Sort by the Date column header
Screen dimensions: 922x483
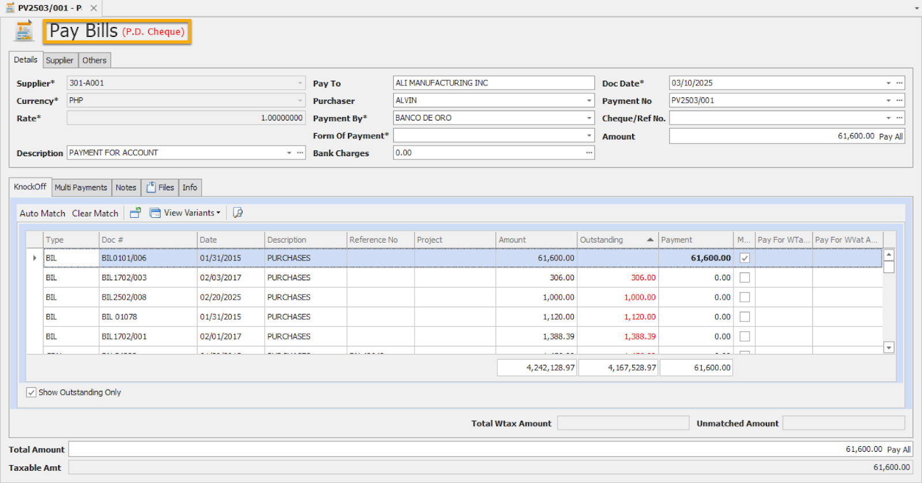coord(231,240)
